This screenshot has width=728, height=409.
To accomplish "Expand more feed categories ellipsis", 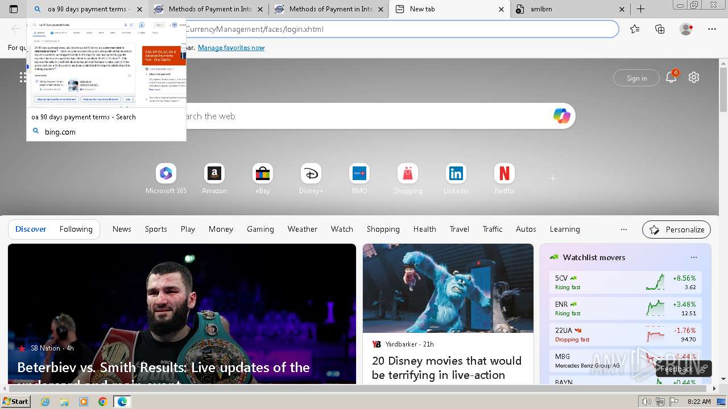I will pyautogui.click(x=624, y=229).
